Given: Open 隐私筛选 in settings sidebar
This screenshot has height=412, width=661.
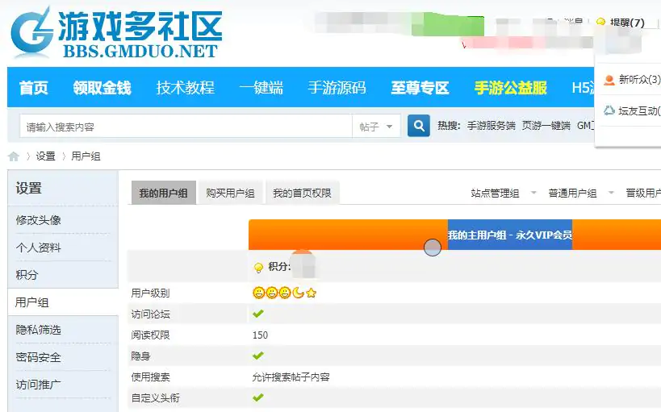Looking at the screenshot, I should coord(39,330).
